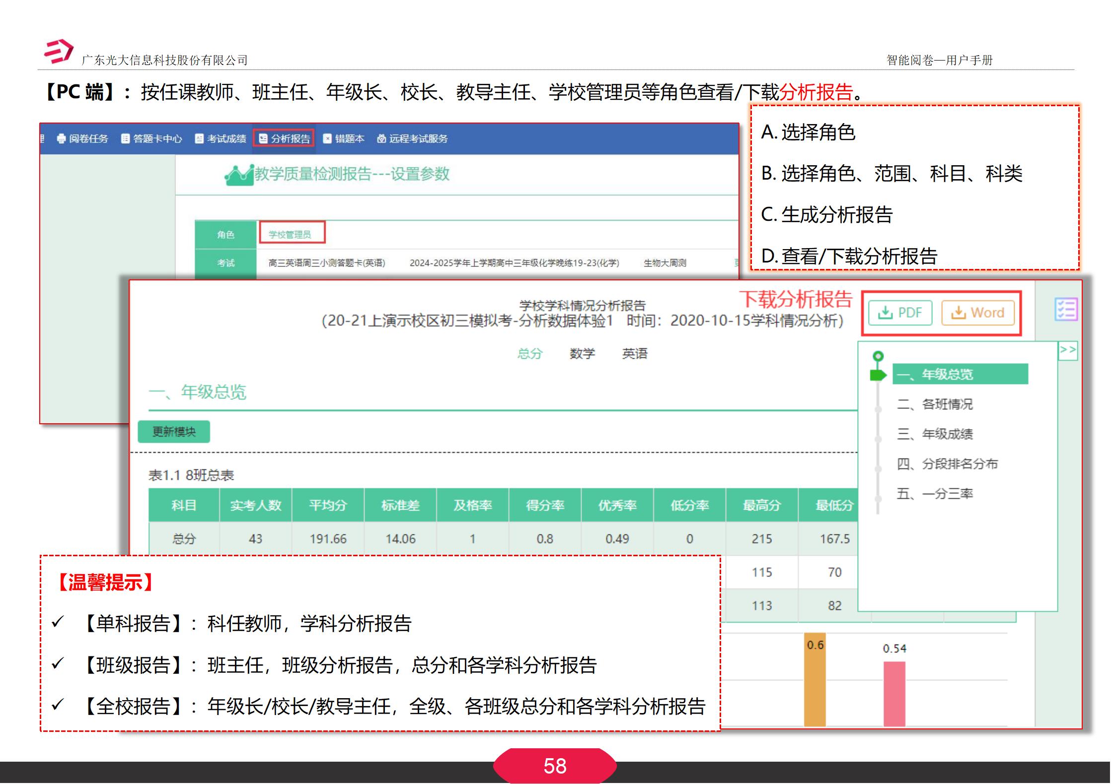The height and width of the screenshot is (784, 1111).
Task: Click the 错题本 wrong-question icon
Action: coord(328,139)
